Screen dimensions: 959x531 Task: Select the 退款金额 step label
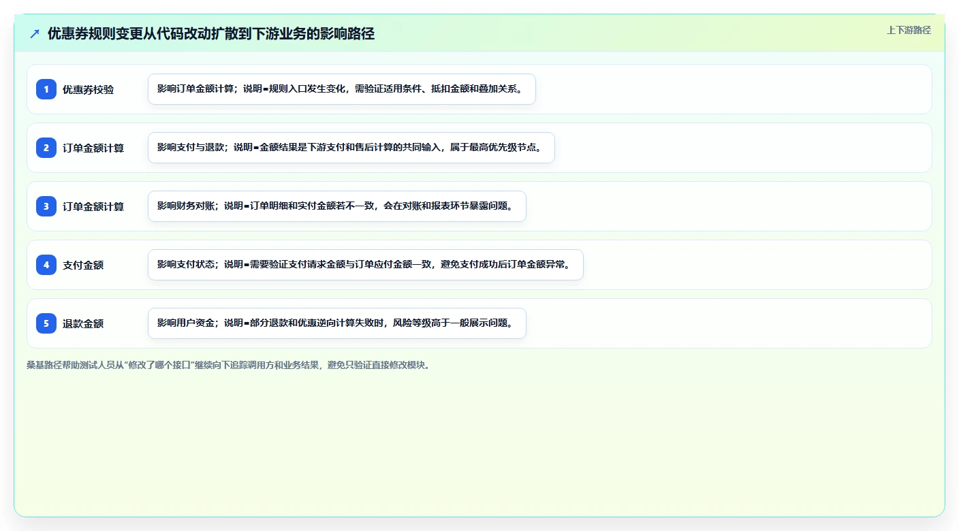click(x=83, y=323)
